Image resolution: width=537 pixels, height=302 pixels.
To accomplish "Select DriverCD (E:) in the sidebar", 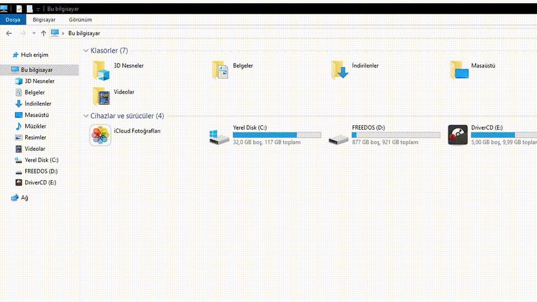I will 36,183.
